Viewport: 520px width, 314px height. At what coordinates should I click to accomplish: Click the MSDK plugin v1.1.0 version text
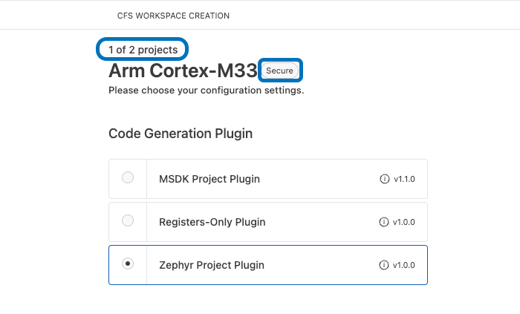(405, 179)
